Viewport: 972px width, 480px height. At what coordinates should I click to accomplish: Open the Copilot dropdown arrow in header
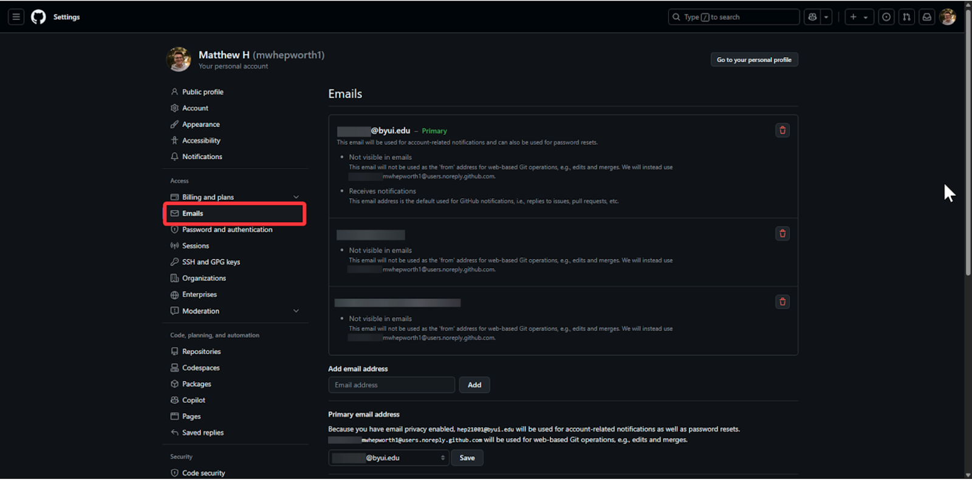coord(826,17)
